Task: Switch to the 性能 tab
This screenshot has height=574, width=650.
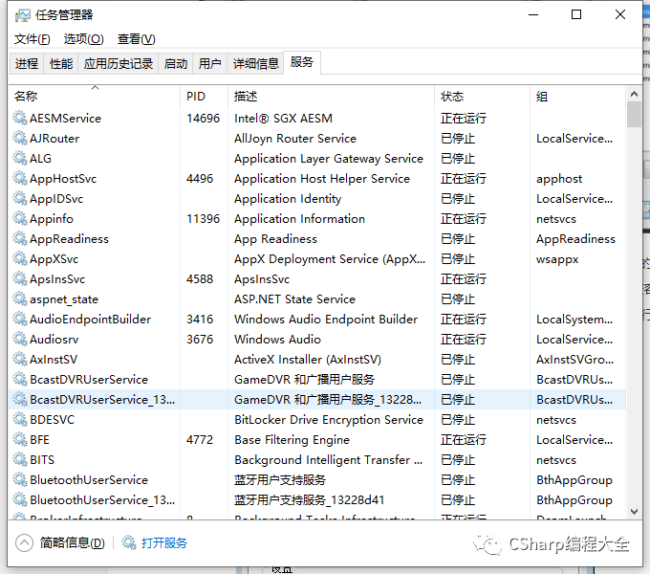Action: [61, 64]
